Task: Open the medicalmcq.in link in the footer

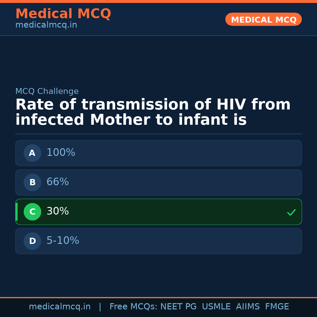Action: pyautogui.click(x=60, y=307)
